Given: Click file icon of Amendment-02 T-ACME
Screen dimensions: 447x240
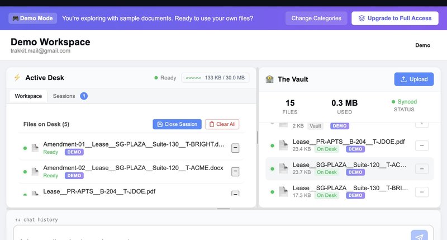Looking at the screenshot, I should click(x=35, y=172).
